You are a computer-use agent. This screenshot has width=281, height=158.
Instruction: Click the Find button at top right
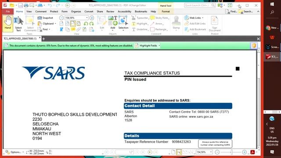point(231,11)
